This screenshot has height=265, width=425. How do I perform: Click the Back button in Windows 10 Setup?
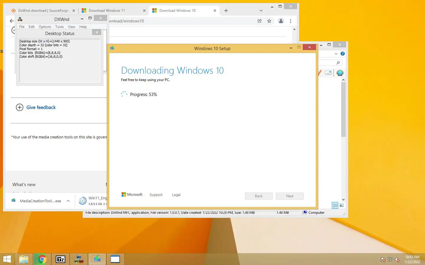[x=259, y=196]
